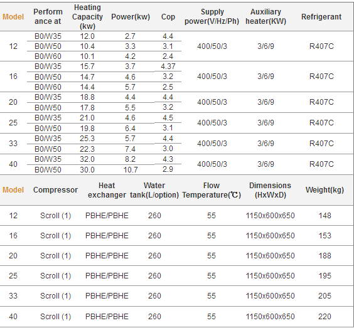Click the Weight(kg) column header

tap(324, 190)
